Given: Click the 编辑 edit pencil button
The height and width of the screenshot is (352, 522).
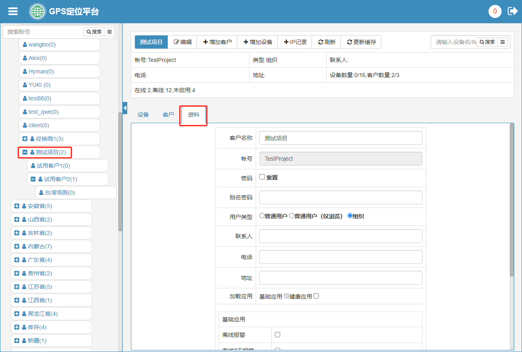Looking at the screenshot, I should pos(182,42).
